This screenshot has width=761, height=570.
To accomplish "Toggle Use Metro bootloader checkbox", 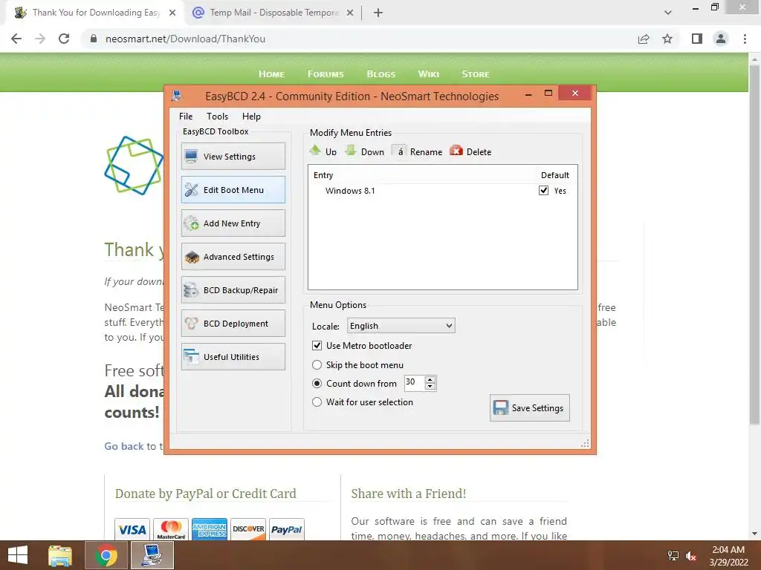I will click(317, 346).
